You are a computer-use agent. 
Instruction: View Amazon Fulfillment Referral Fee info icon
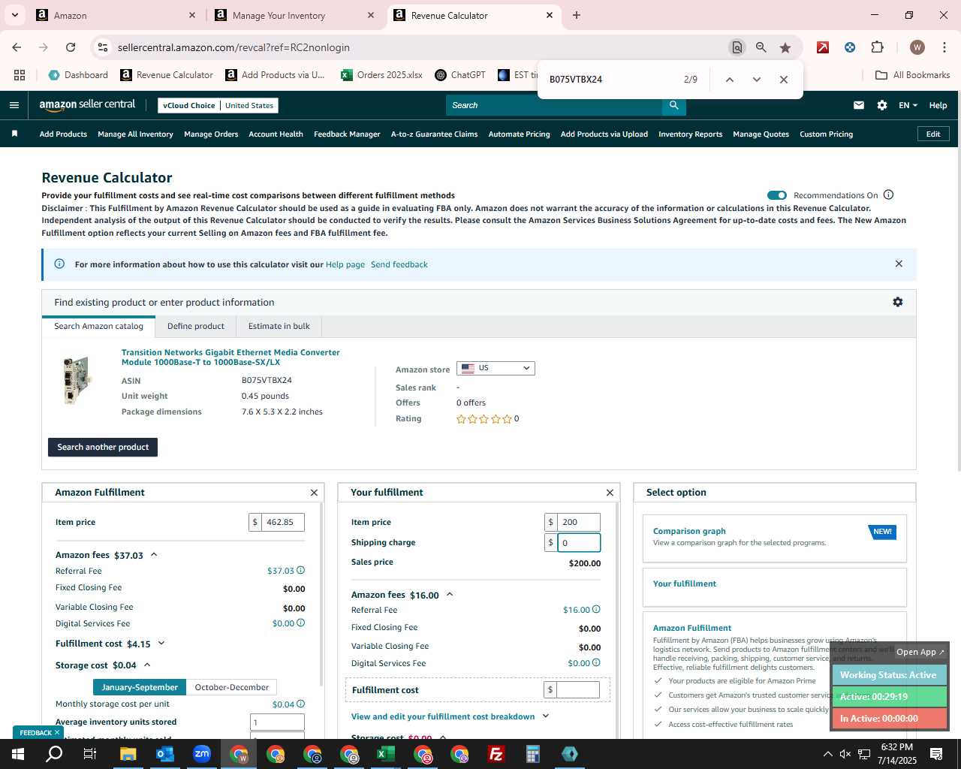click(x=300, y=571)
